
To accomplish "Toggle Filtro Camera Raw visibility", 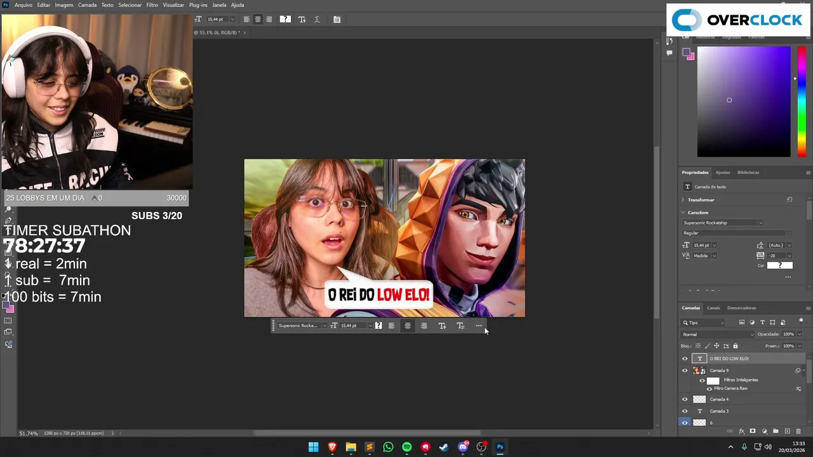I will coord(709,388).
